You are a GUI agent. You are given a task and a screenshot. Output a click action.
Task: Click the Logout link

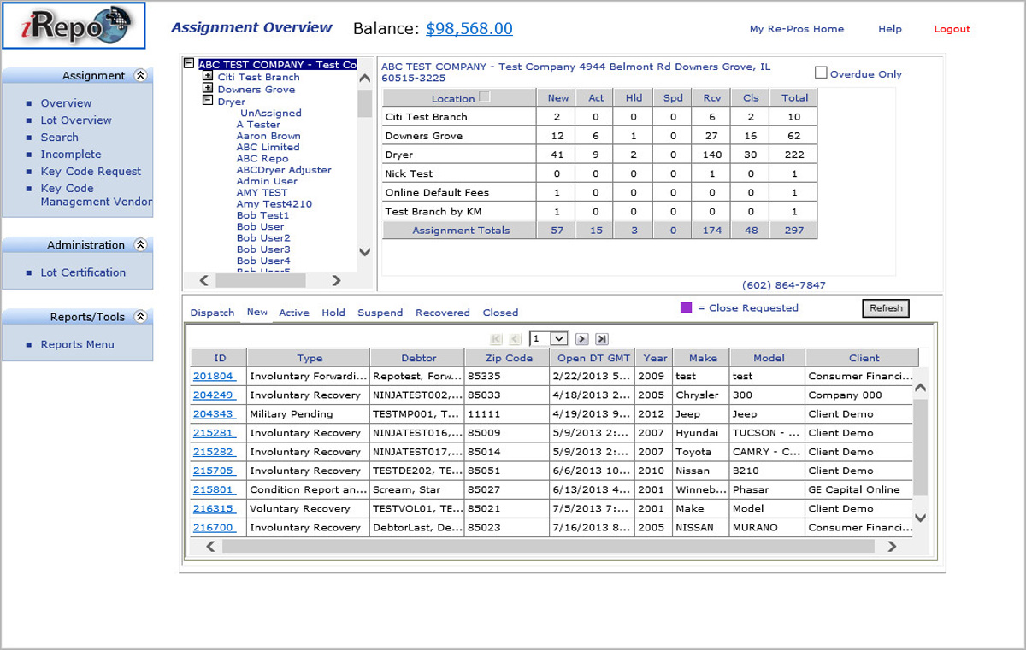point(952,29)
